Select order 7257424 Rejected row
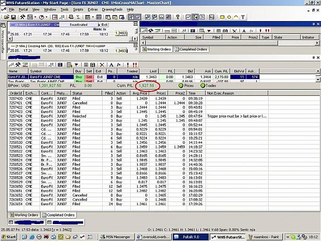This screenshot has width=321, height=241. click(138, 116)
